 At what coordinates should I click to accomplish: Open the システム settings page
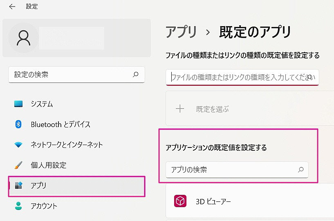click(x=42, y=104)
